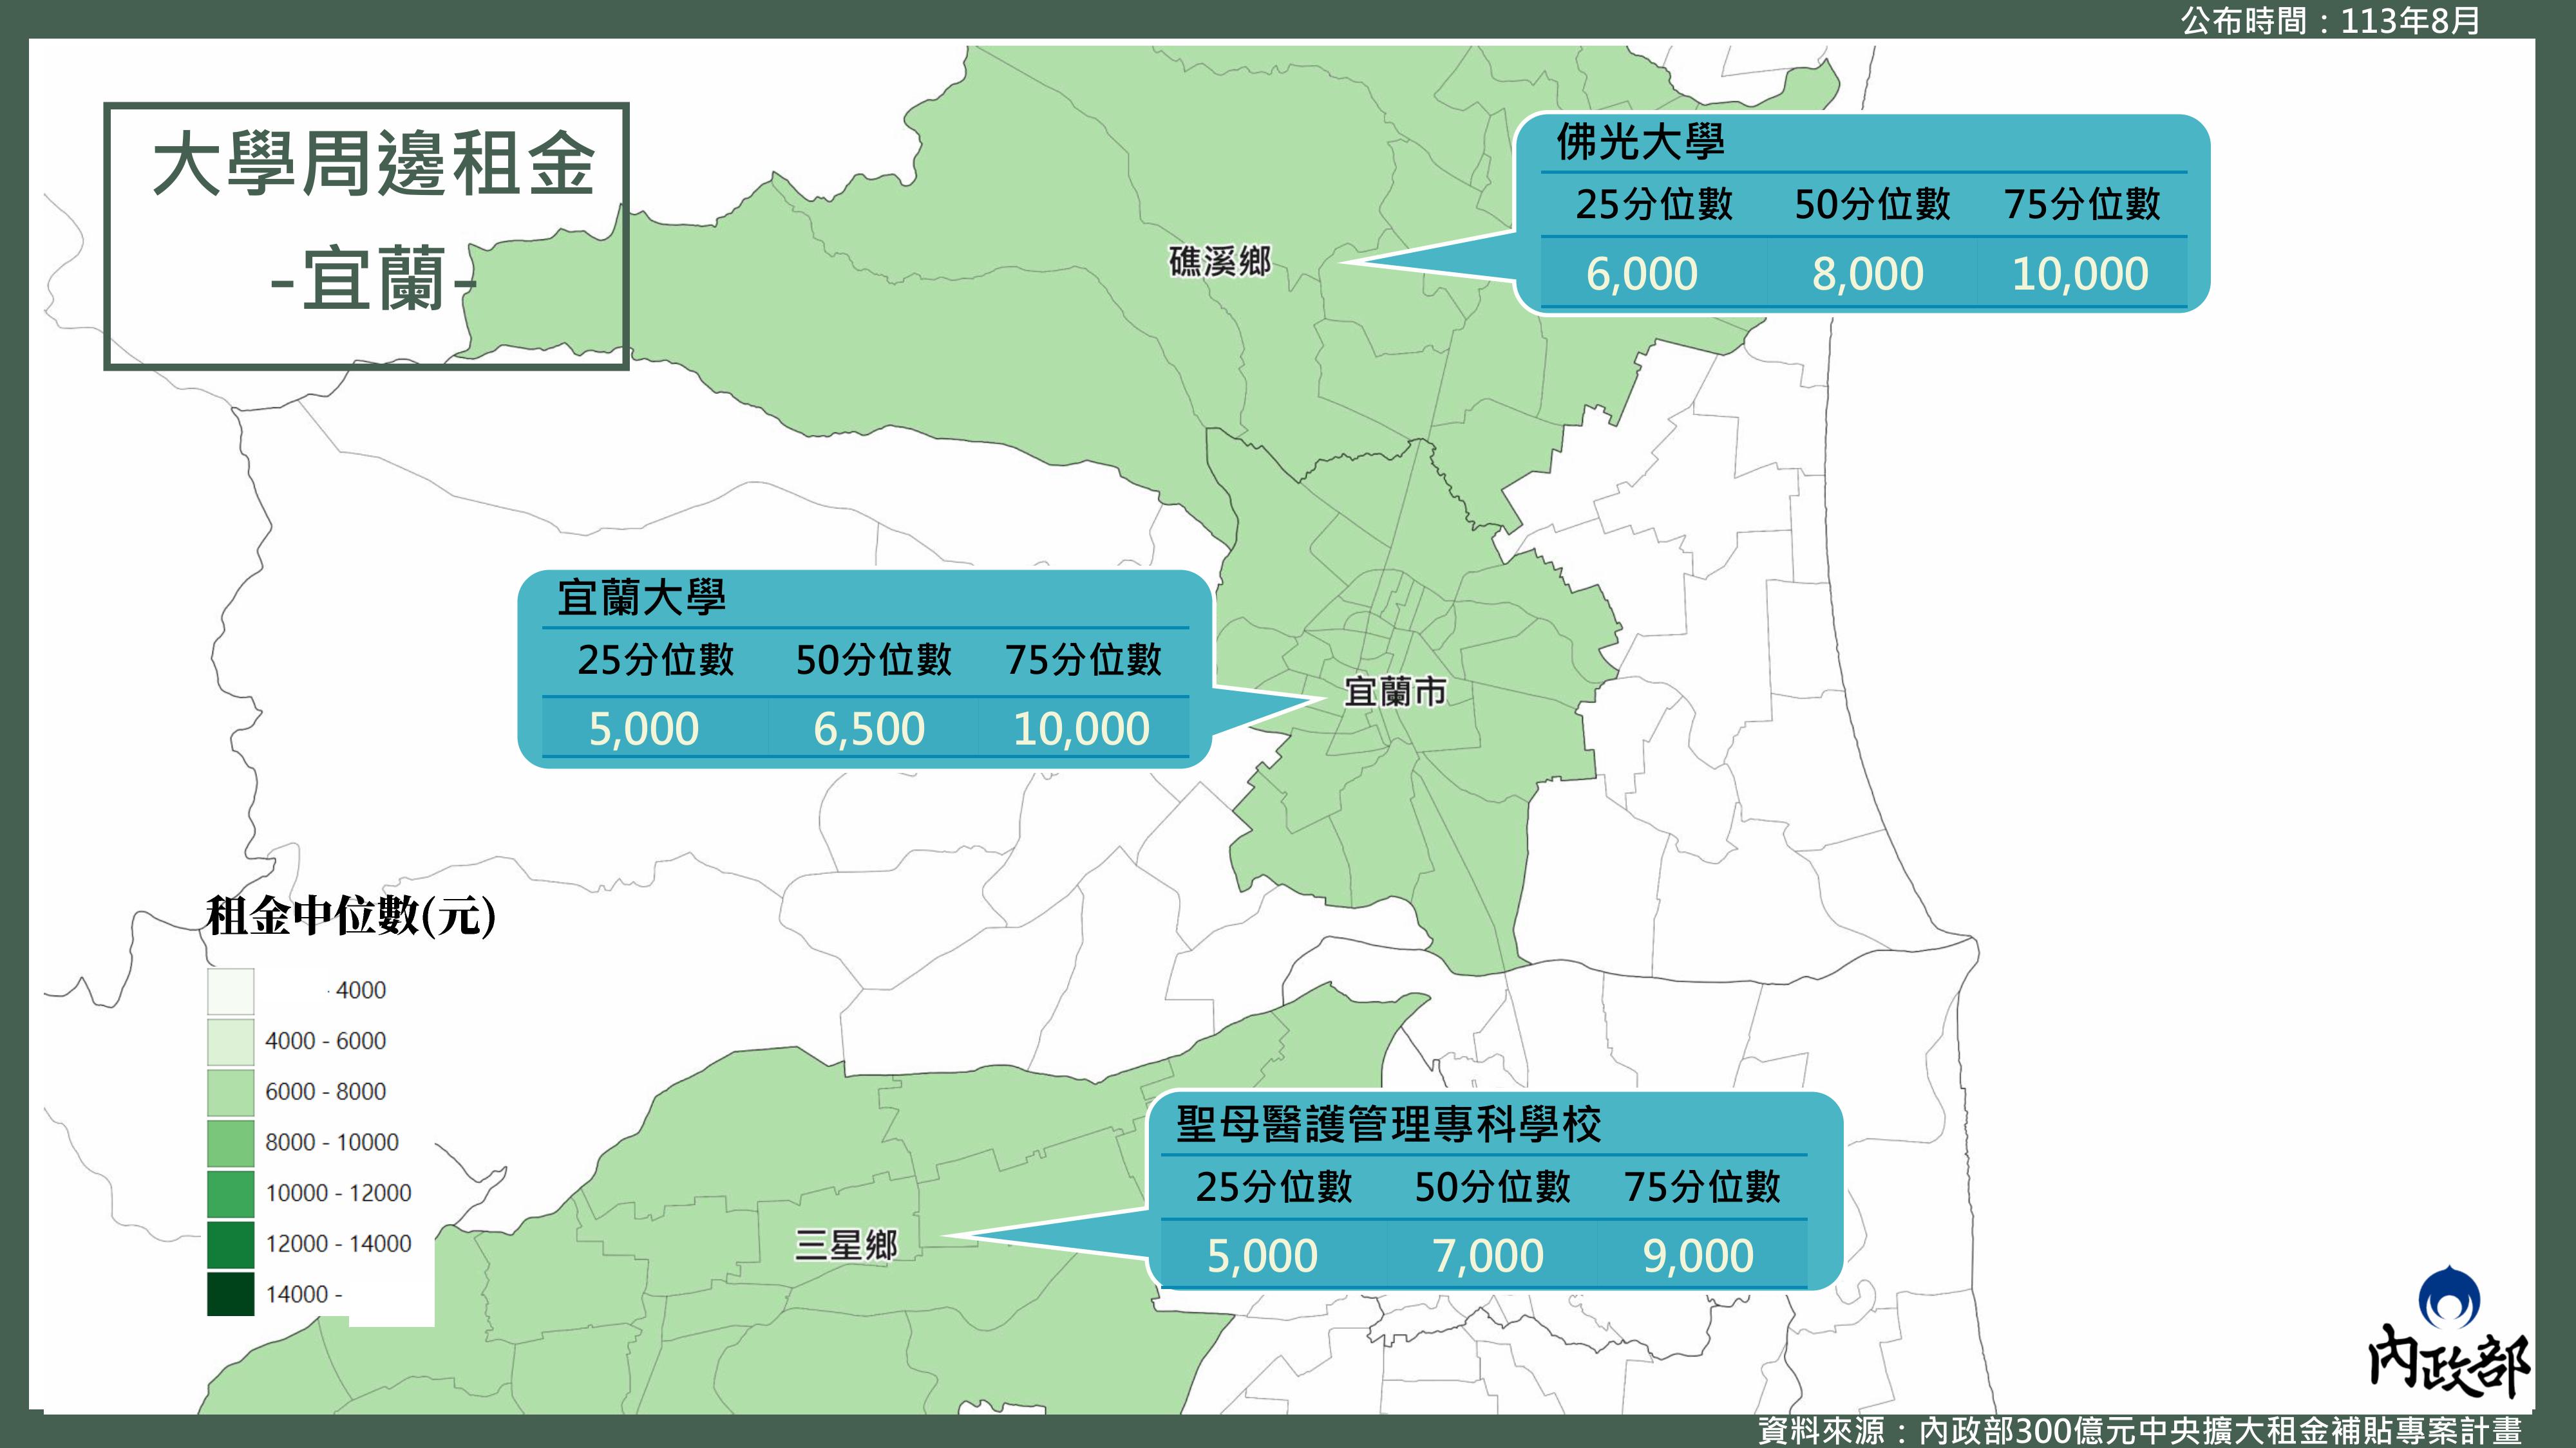Click the 14000 darkest green legend swatch
This screenshot has height=1448, width=2576.
point(230,1294)
